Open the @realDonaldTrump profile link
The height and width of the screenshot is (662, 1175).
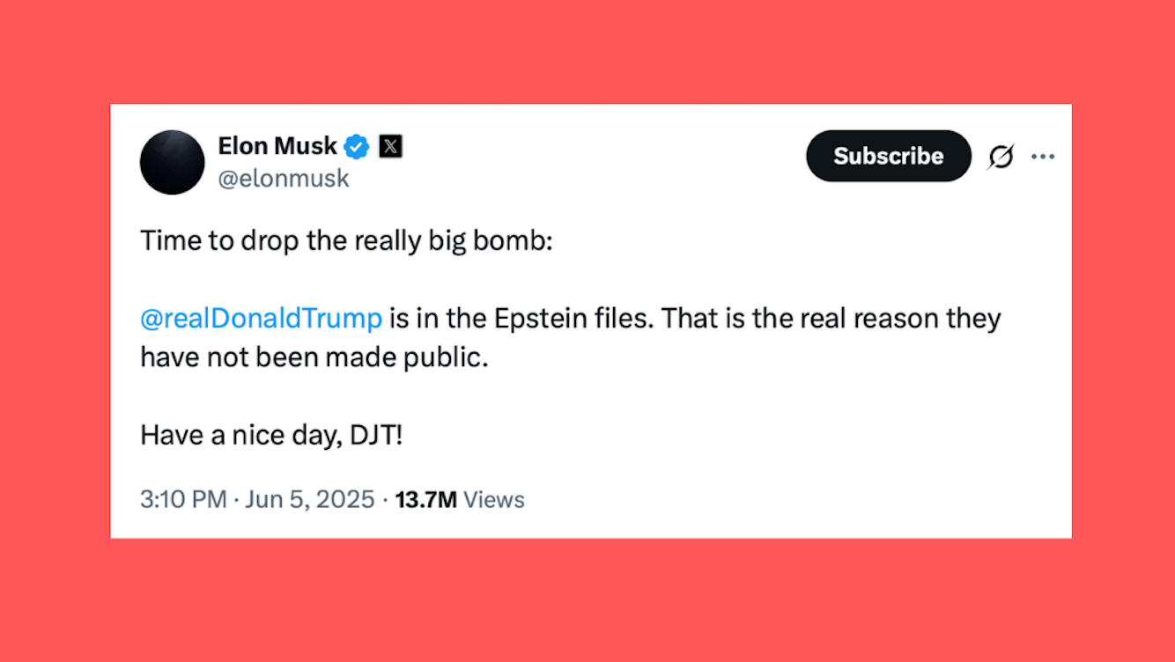pos(261,318)
